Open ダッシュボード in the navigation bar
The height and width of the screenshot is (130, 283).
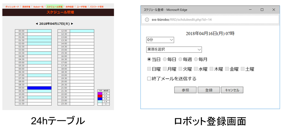click(x=12, y=7)
